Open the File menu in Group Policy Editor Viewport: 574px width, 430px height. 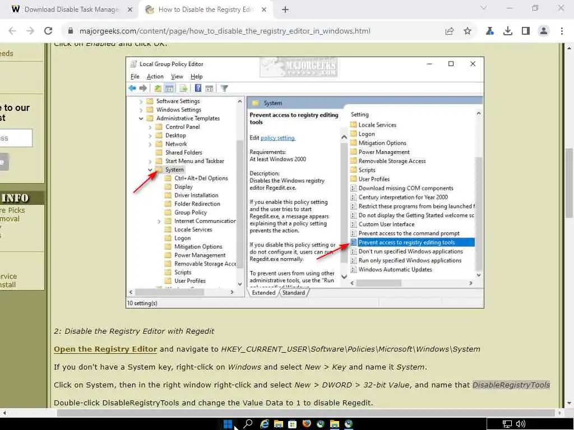coord(135,76)
